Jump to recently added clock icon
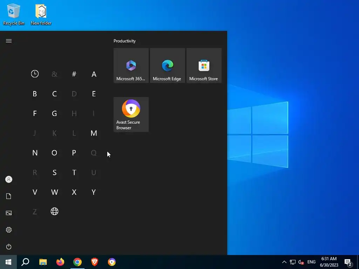Viewport: 359px width, 269px height. click(x=35, y=74)
